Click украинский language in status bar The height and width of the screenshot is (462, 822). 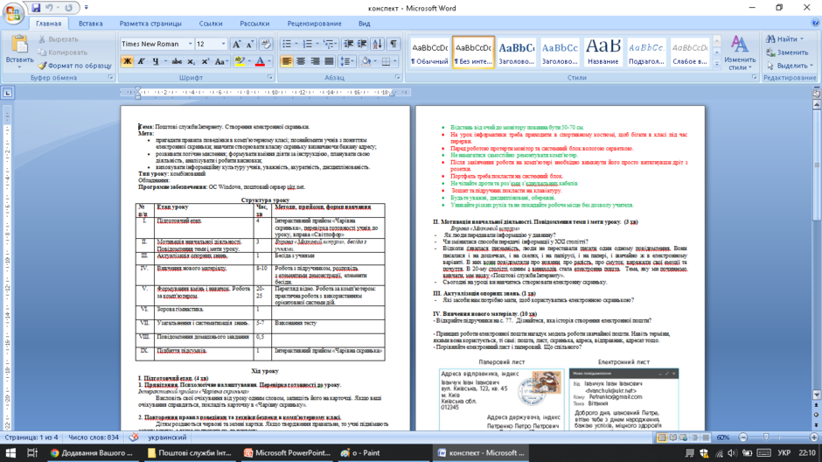(167, 437)
